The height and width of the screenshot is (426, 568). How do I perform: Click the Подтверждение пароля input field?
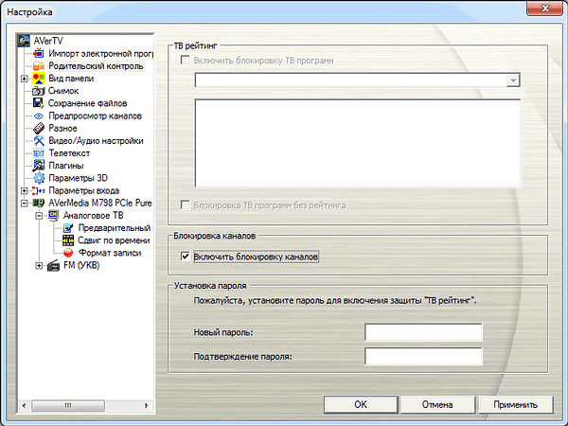(x=423, y=357)
